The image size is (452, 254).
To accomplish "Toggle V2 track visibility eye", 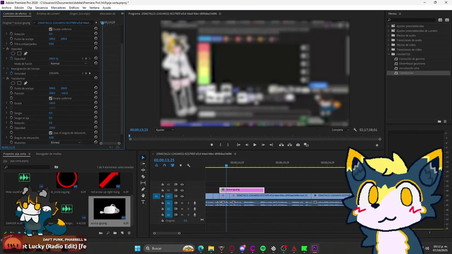I will tap(182, 190).
